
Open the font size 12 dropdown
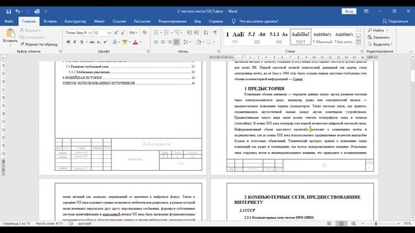[109, 33]
